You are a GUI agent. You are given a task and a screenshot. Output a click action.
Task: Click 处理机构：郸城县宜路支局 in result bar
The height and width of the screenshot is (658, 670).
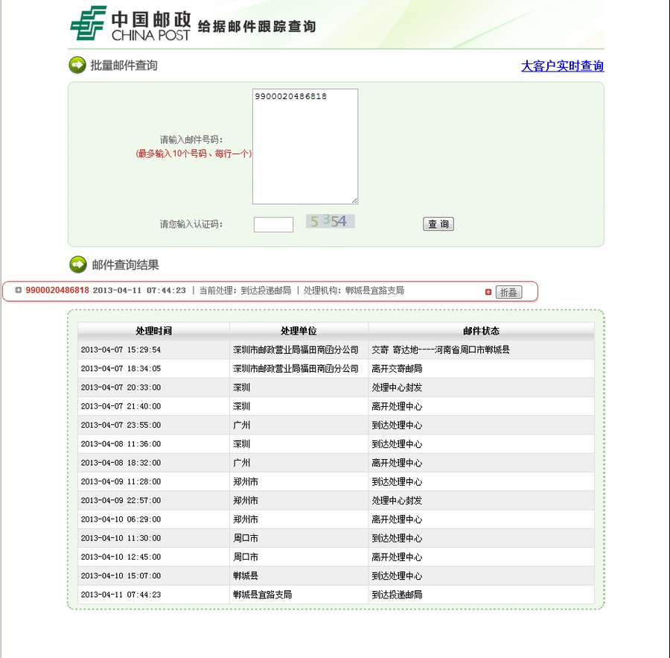(354, 290)
